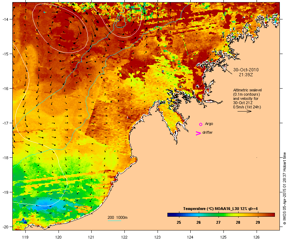Viewport: 289px width, 240px height.
Task: Click the '-20' latitude axis label
Action: (x=5, y=227)
